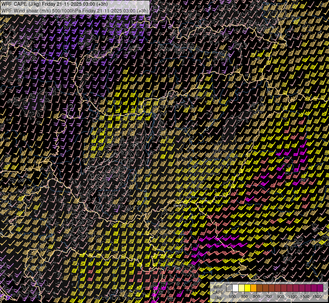329x303 pixels.
Task: Click the legend value 1100
Action: click(x=292, y=297)
